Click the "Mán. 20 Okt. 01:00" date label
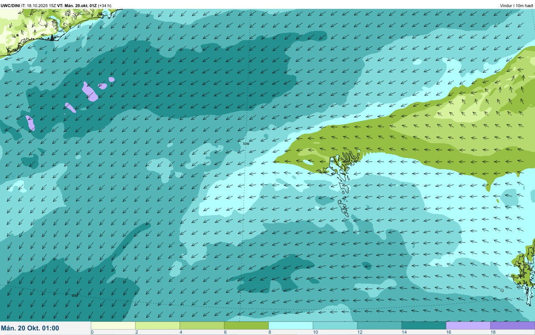The image size is (535, 335). tap(30, 328)
